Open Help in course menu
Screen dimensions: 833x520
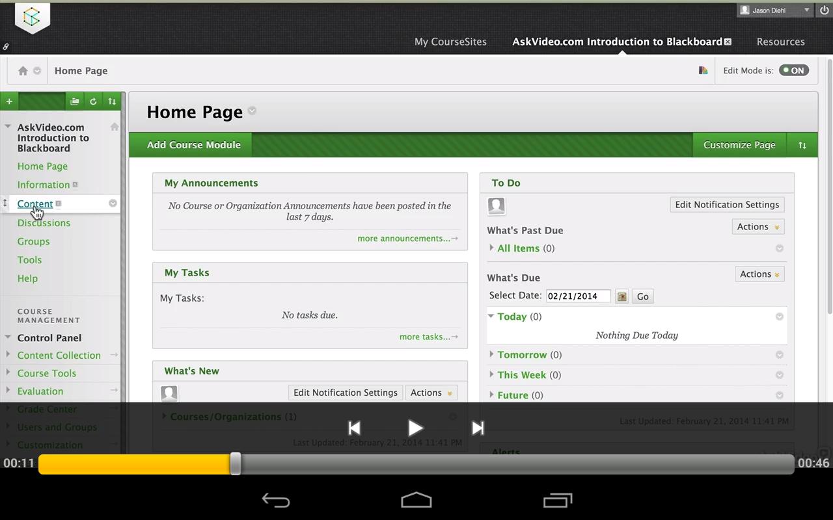click(x=27, y=278)
